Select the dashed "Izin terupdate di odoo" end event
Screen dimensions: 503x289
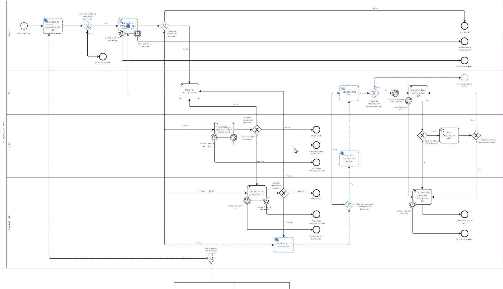click(x=465, y=78)
